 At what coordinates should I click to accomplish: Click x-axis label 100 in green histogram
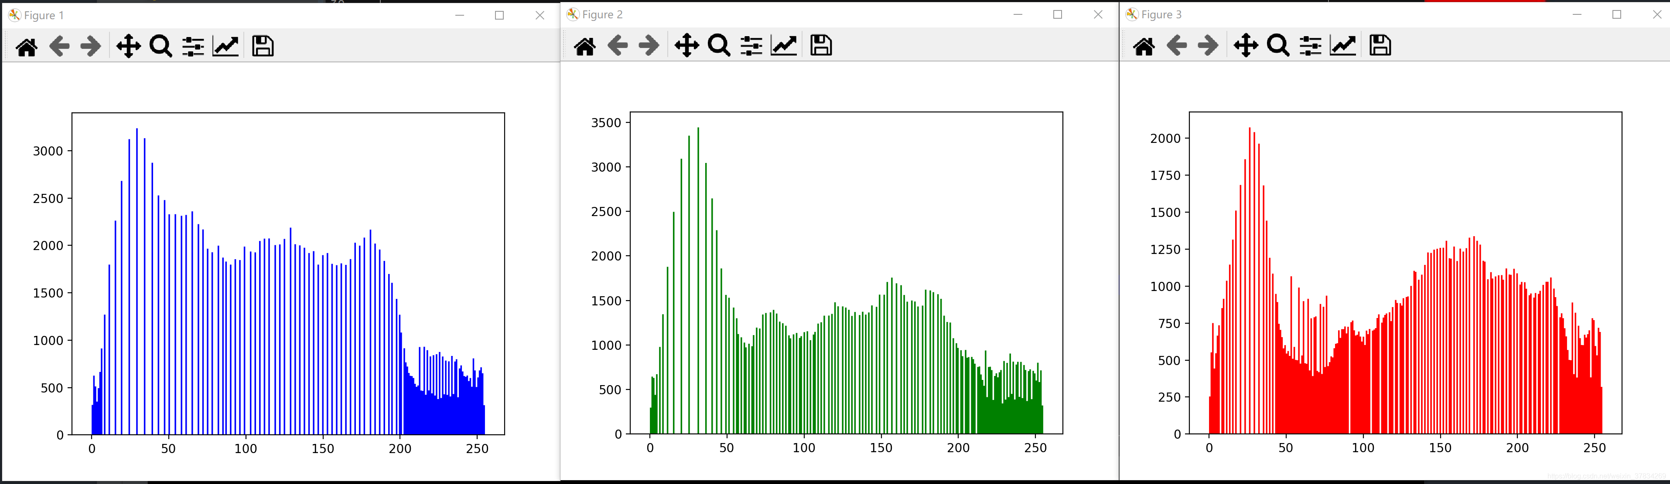click(804, 448)
